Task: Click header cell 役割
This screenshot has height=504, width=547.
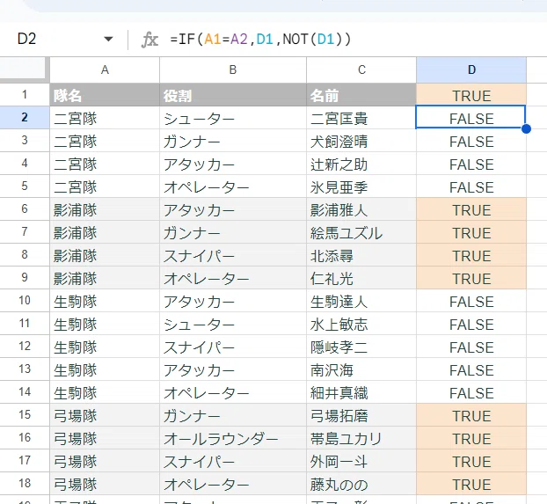Action: 233,95
